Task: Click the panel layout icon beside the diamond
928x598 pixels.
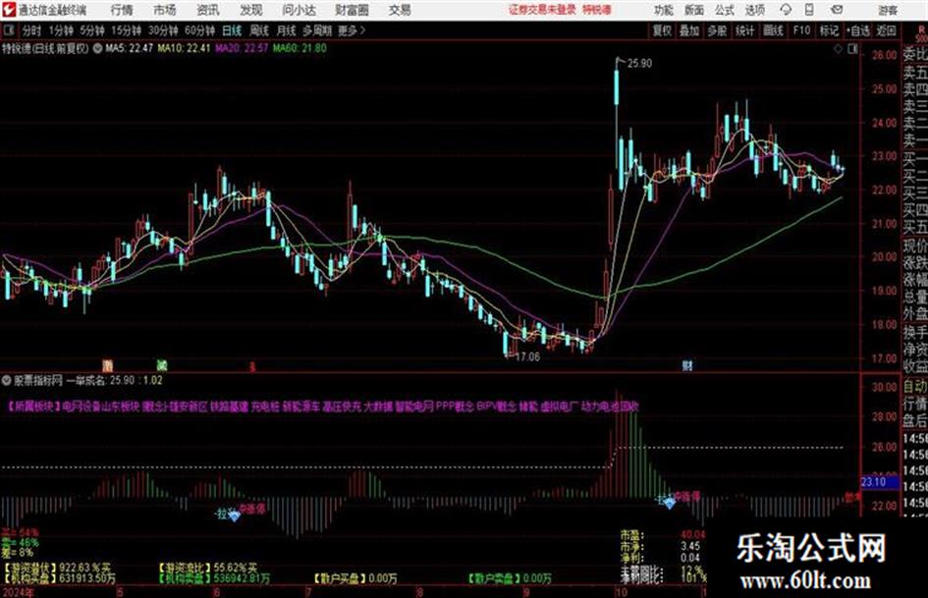Action: pos(852,49)
